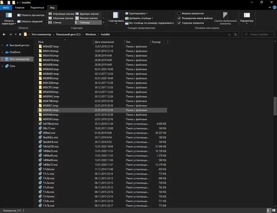The width and height of the screenshot is (277, 213).
Task: Sort by Дата изменения column header
Action: [109, 42]
